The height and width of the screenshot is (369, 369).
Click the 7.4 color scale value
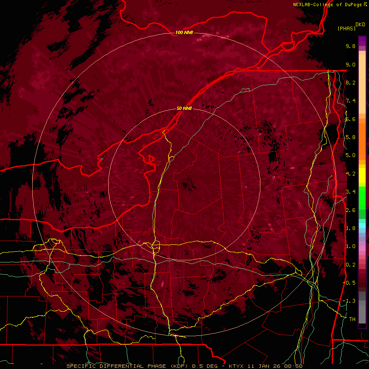351,101
